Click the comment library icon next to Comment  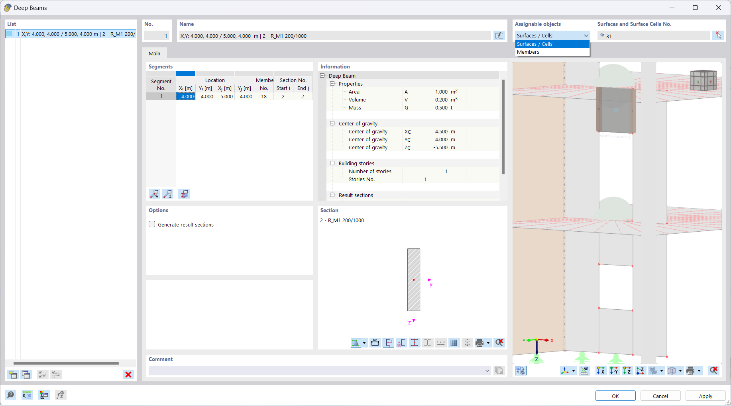pos(499,371)
